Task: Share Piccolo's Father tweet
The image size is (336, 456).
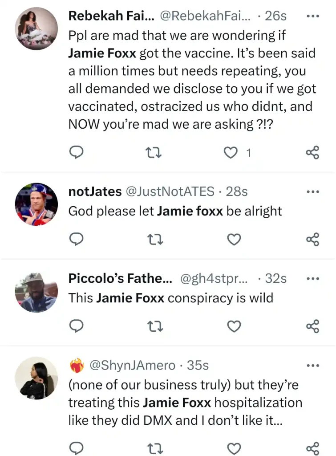Action: coord(313,326)
